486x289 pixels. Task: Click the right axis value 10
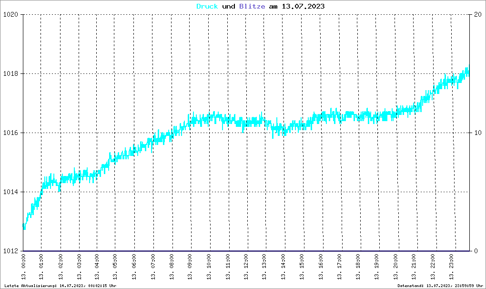point(477,133)
